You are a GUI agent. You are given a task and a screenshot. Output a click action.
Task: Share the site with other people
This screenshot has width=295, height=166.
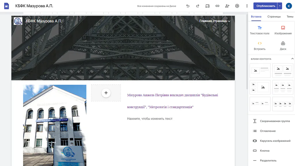pyautogui.click(x=227, y=6)
